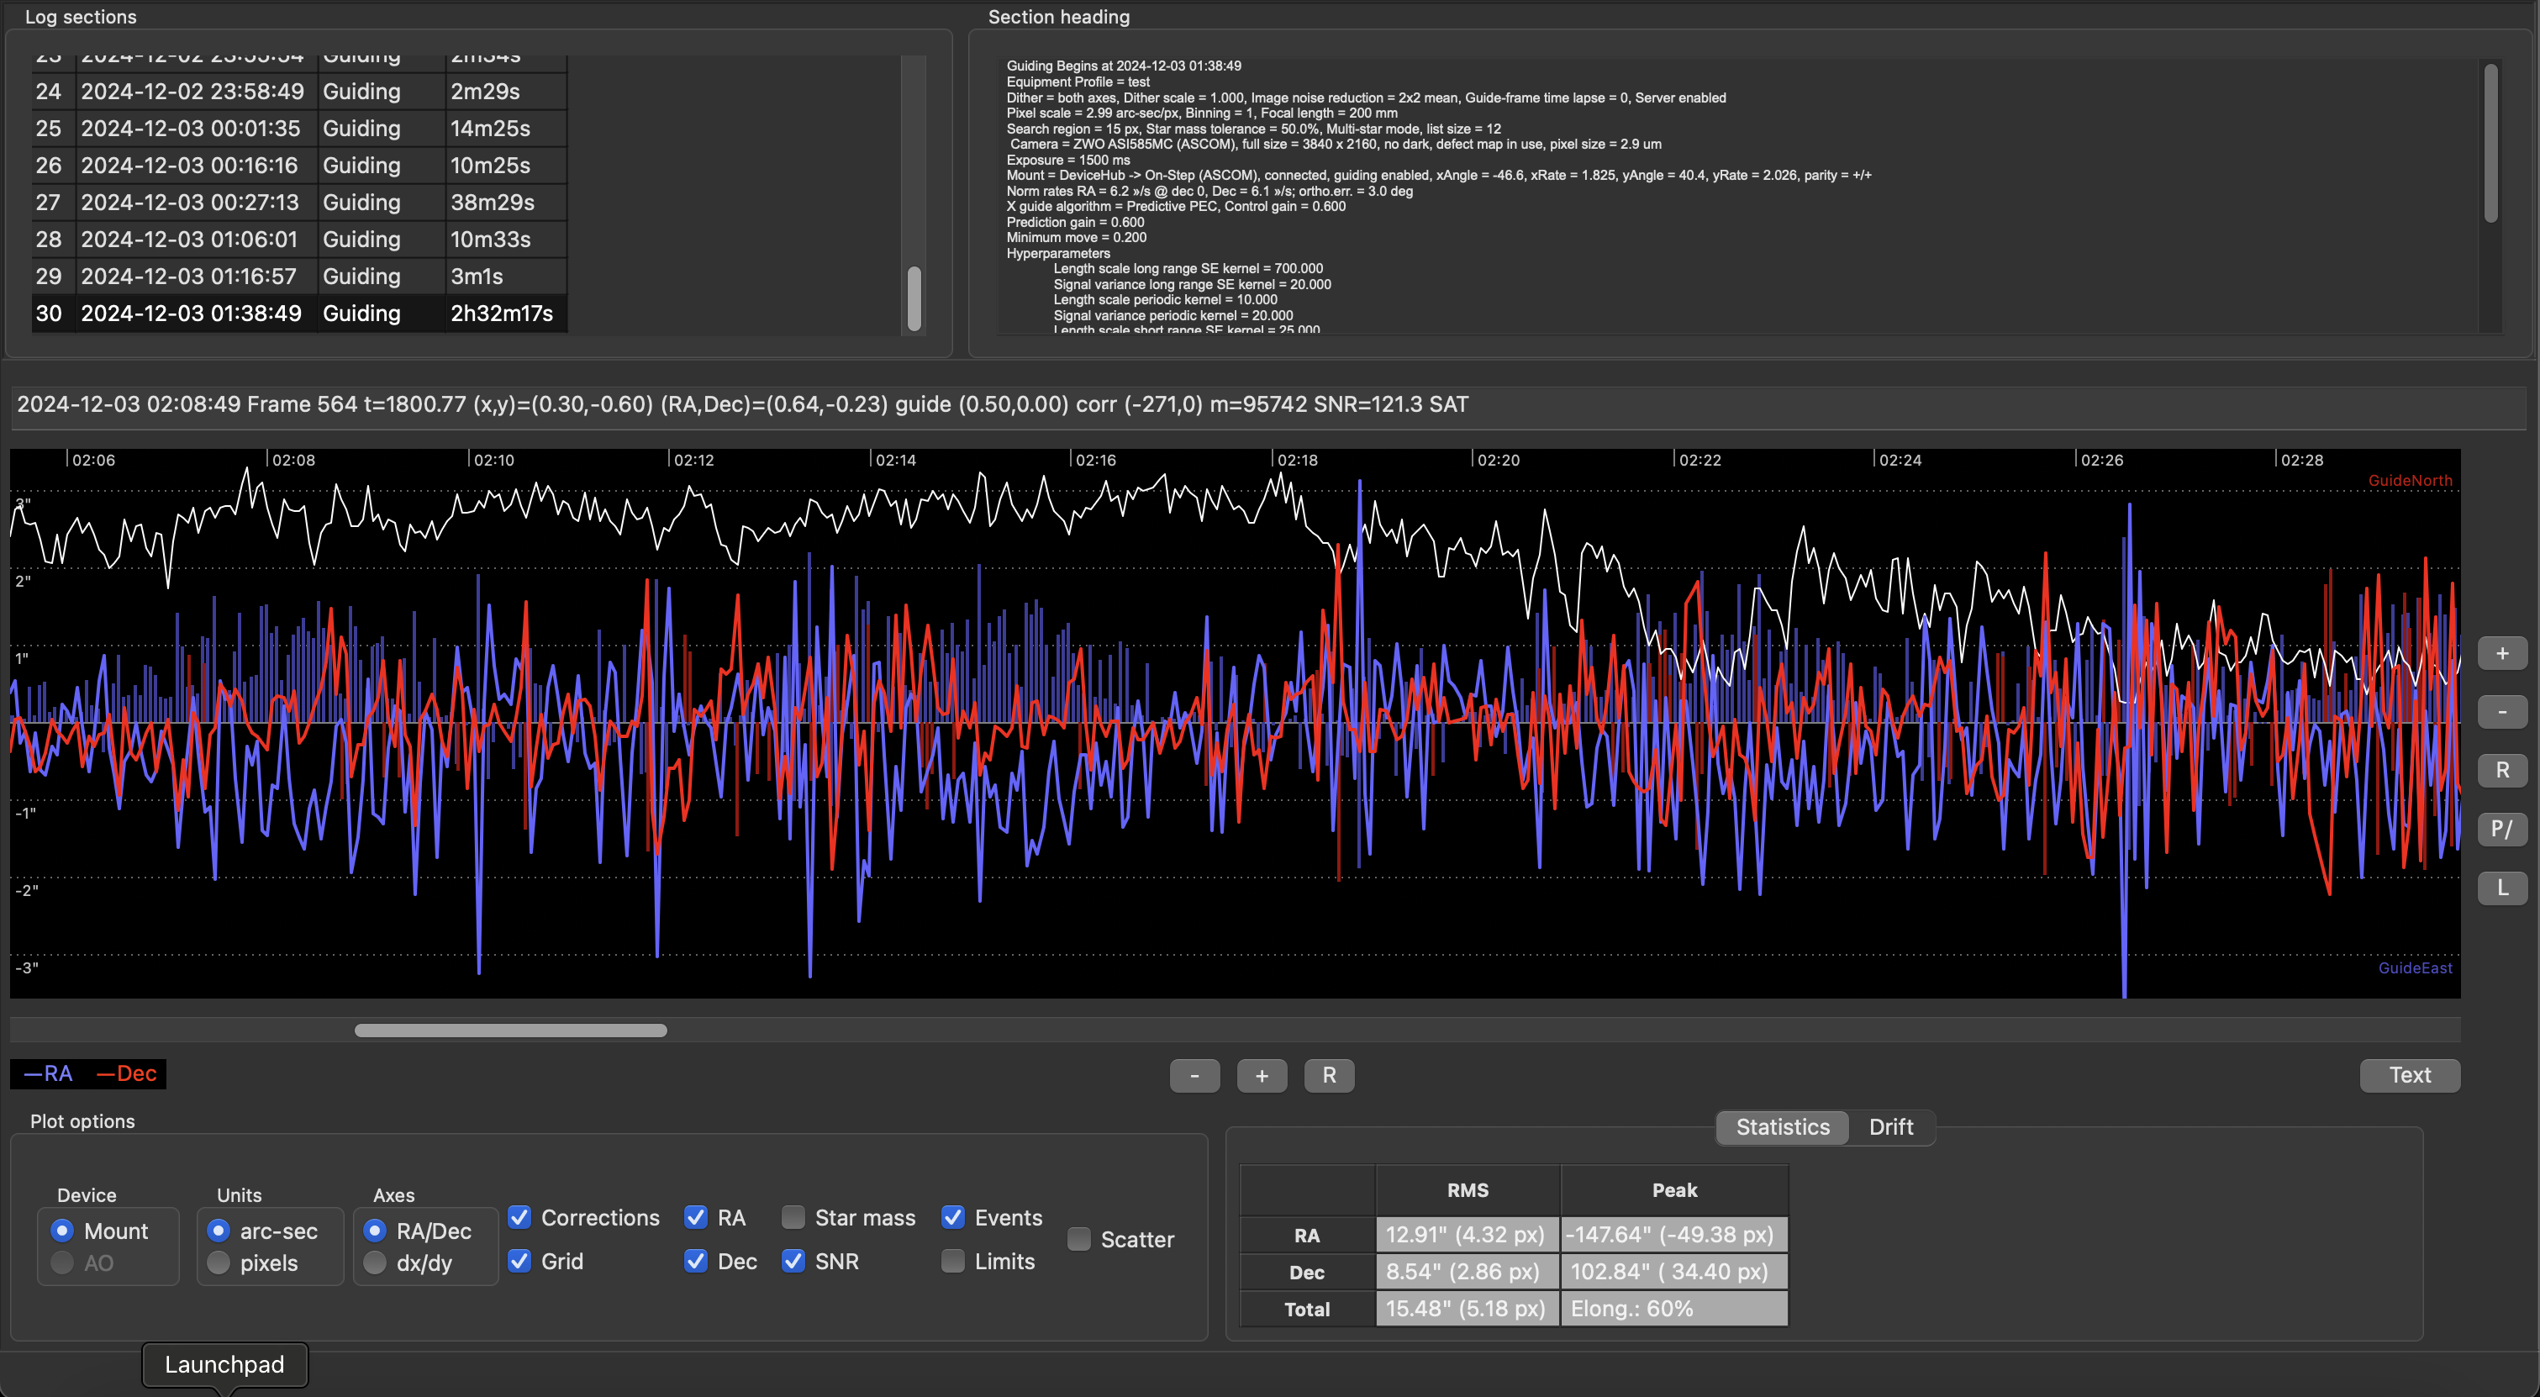Uncheck the Corrections checkbox
This screenshot has width=2540, height=1397.
[x=519, y=1218]
